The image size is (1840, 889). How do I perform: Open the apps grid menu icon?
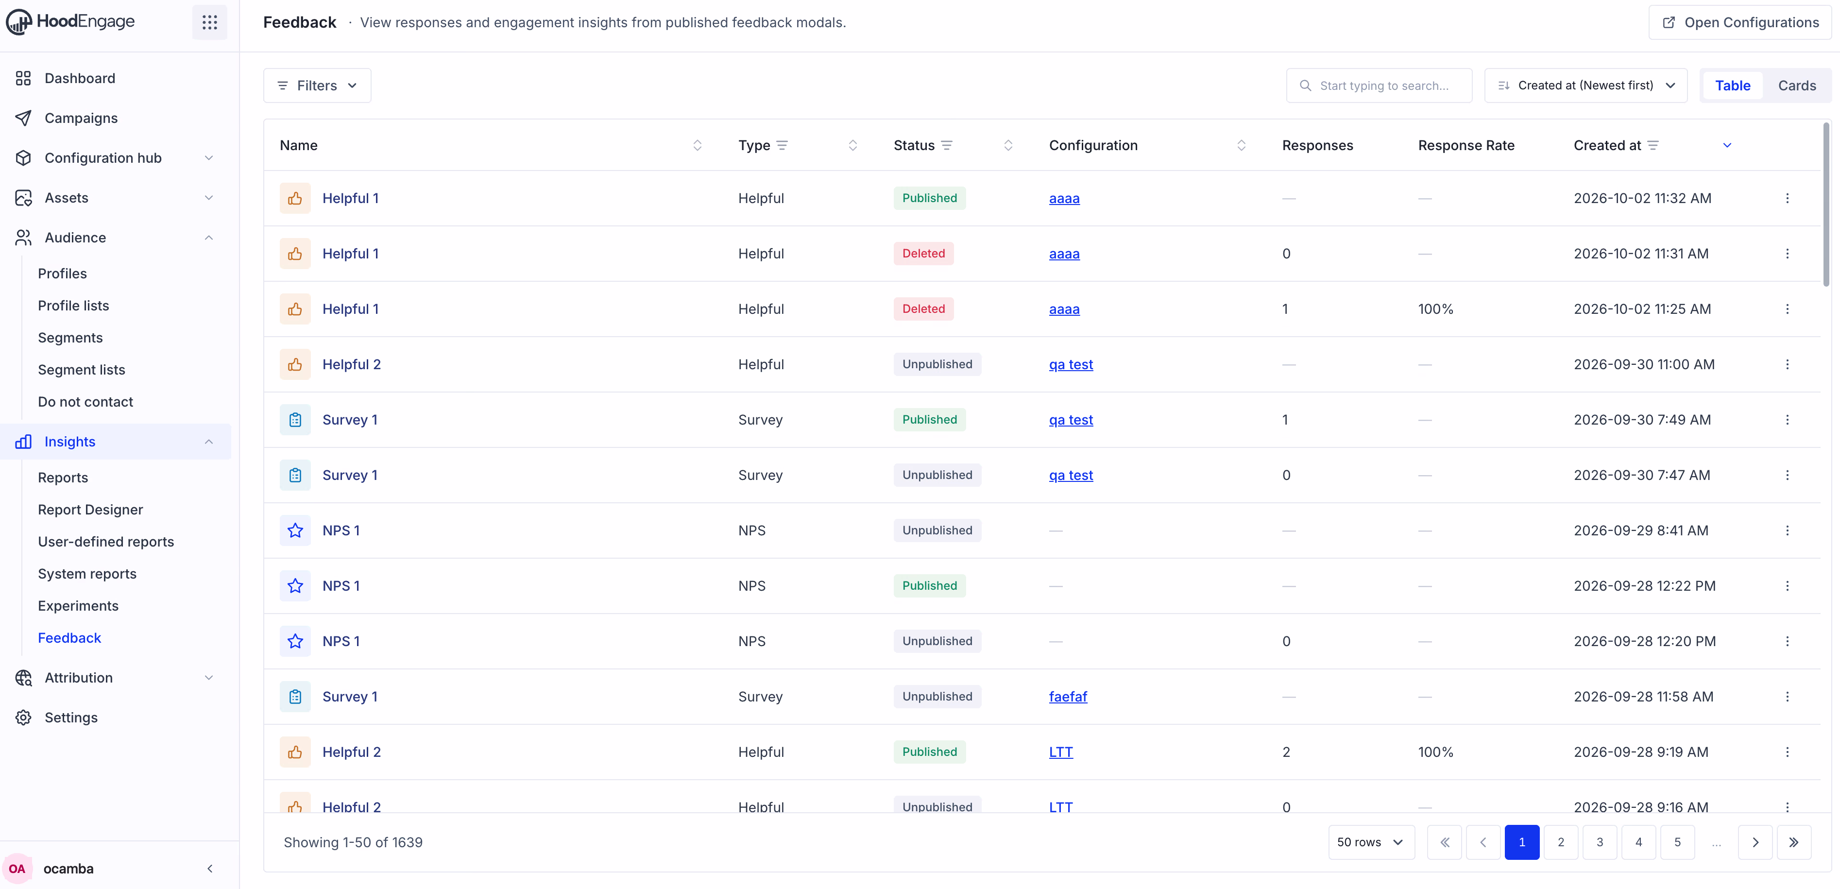(209, 22)
